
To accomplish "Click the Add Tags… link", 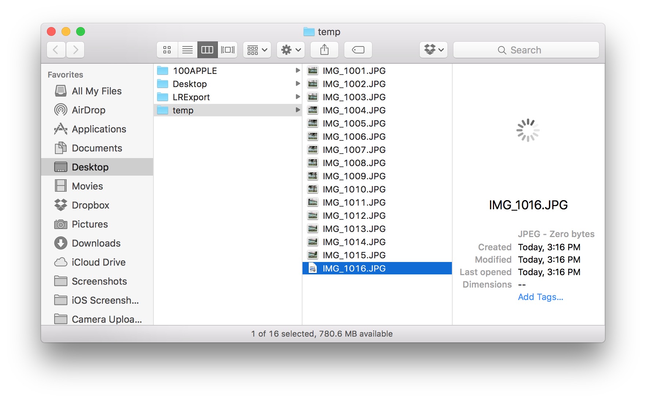I will [540, 297].
